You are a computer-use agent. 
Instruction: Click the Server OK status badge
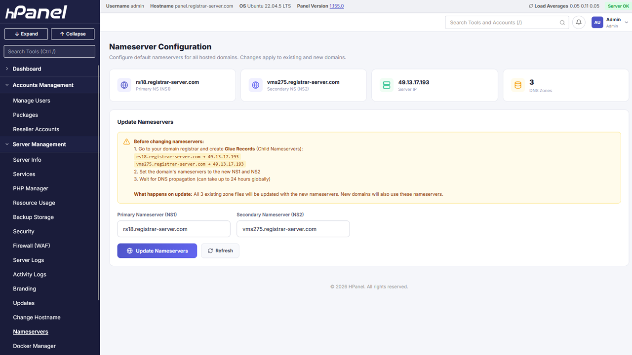click(619, 6)
